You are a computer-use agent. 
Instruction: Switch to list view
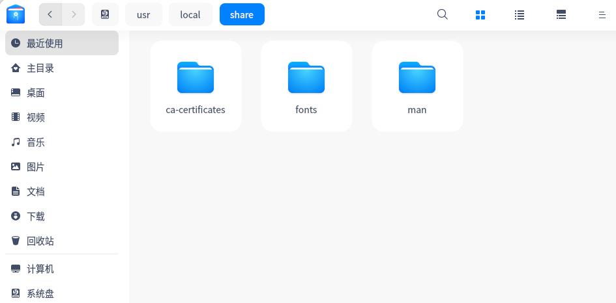[520, 15]
